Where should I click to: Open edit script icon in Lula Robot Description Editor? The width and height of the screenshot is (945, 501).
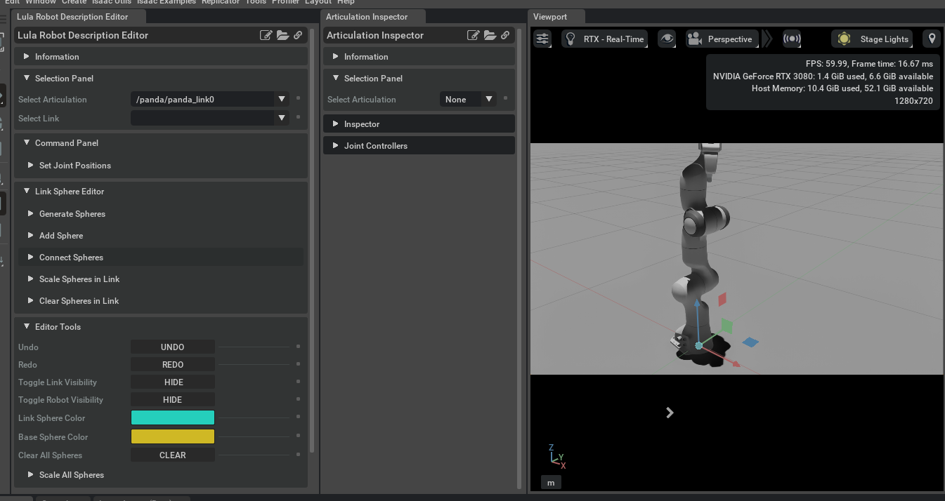point(266,35)
